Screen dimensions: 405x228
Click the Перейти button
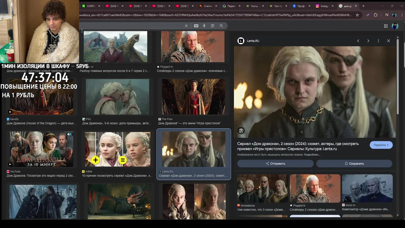tap(381, 145)
